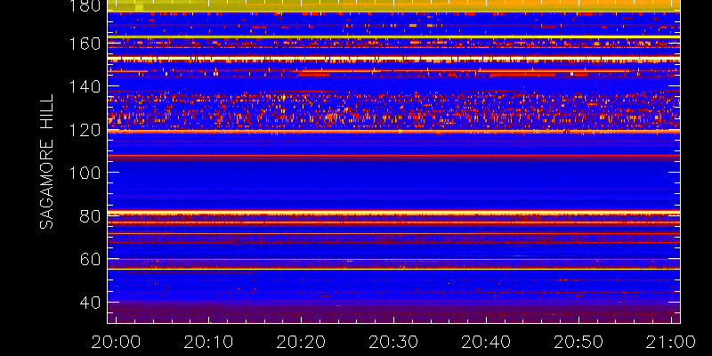Click the 20:00 time axis label
The height and width of the screenshot is (356, 712).
coord(116,342)
